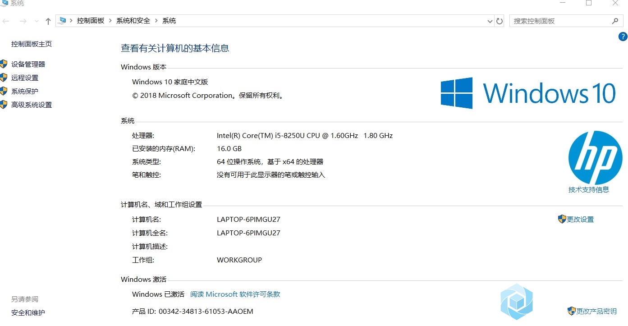
Task: Click the Windows 10 家庭中文版 edition text
Action: 170,82
